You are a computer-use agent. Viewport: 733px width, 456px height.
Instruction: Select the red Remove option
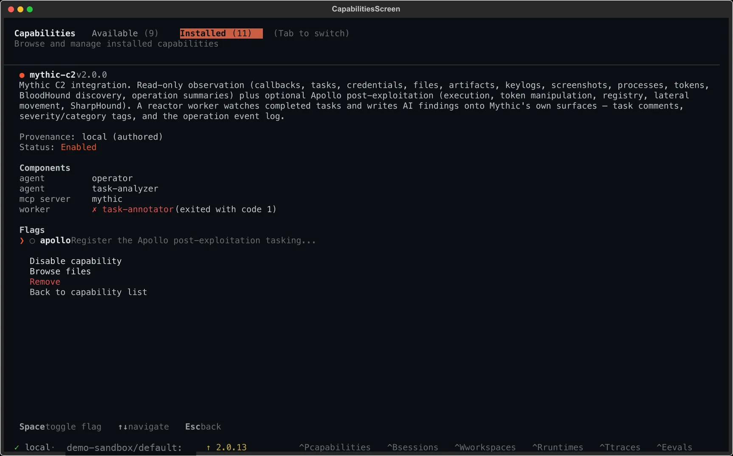45,282
